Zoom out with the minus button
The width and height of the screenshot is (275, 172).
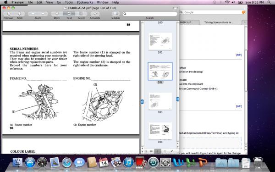click(x=33, y=14)
